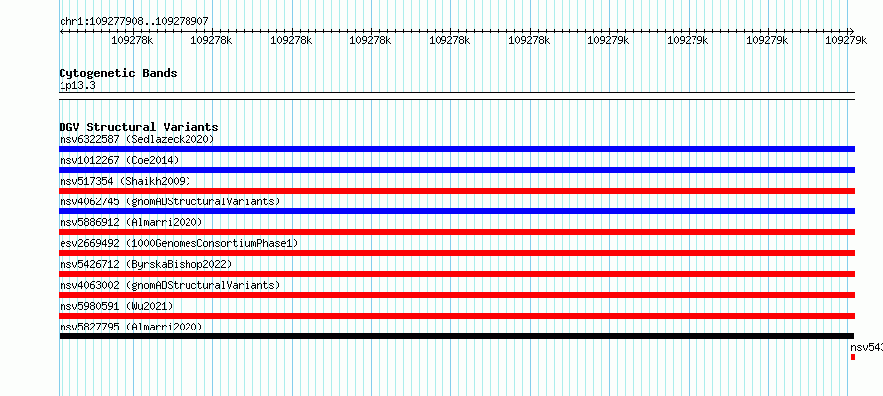883x396 pixels.
Task: Open the nsv5980591 (Wu2021) variant label
Action: 116,306
